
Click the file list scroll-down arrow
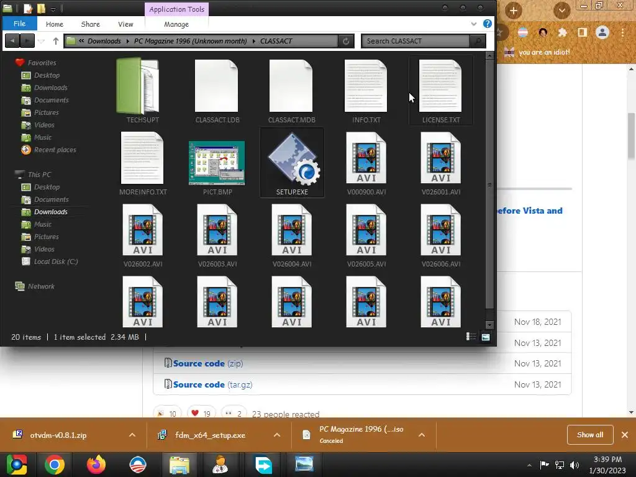[x=489, y=325]
